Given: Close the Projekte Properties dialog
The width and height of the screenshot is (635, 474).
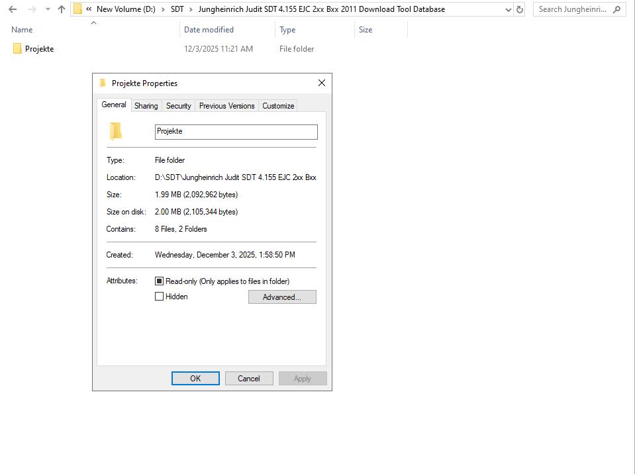Looking at the screenshot, I should tap(322, 83).
